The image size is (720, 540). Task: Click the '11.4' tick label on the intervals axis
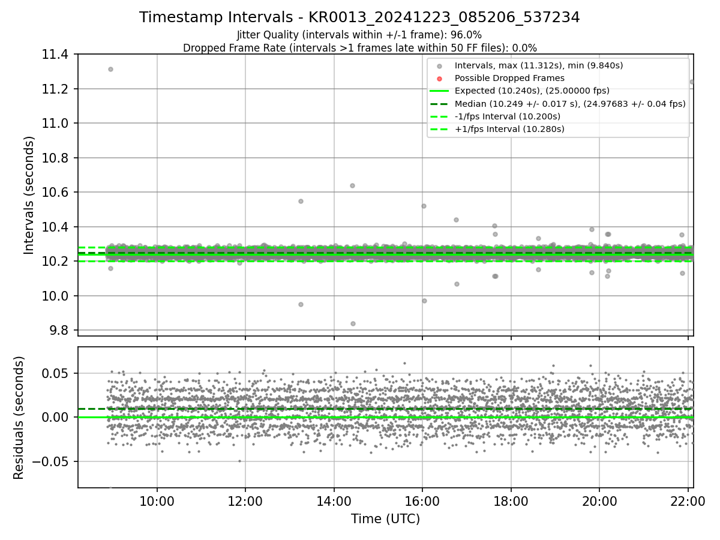[56, 55]
